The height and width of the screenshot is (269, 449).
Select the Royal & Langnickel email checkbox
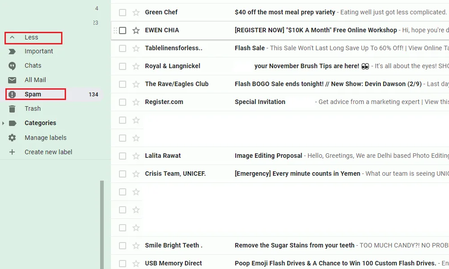pyautogui.click(x=123, y=66)
